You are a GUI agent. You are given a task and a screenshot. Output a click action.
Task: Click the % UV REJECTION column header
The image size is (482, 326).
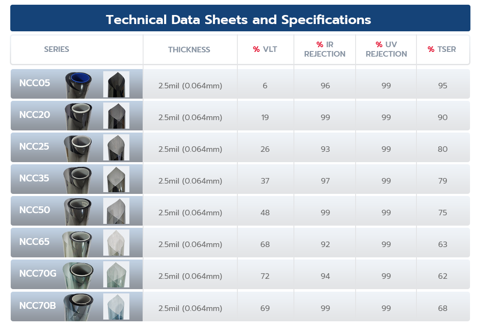pos(386,49)
